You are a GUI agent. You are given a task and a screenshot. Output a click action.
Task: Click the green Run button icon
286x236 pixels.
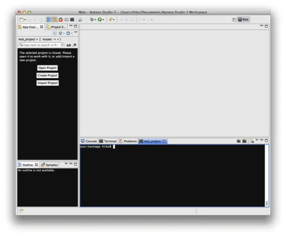(100, 19)
